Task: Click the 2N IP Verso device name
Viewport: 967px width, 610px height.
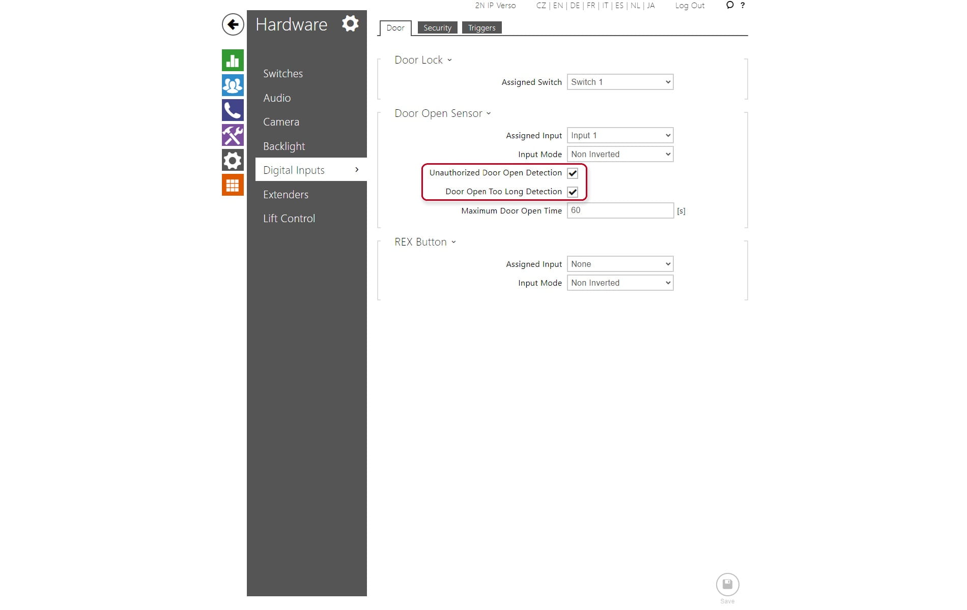Action: pyautogui.click(x=495, y=6)
